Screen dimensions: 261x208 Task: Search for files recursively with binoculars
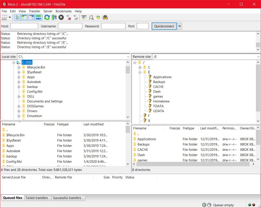point(105,17)
